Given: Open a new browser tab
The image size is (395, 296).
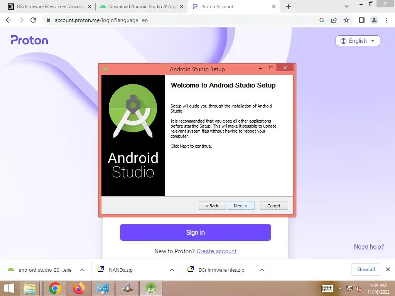Looking at the screenshot, I should click(289, 7).
